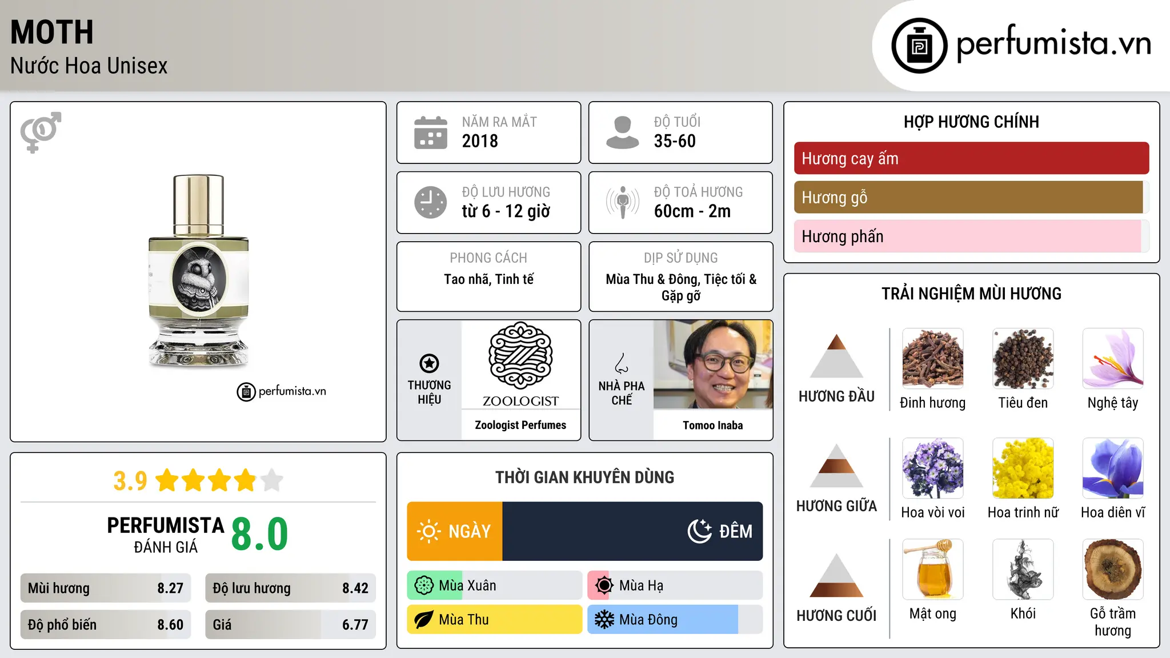Image resolution: width=1170 pixels, height=658 pixels.
Task: Click the Tomoo Inaba perfumer name
Action: 713,425
